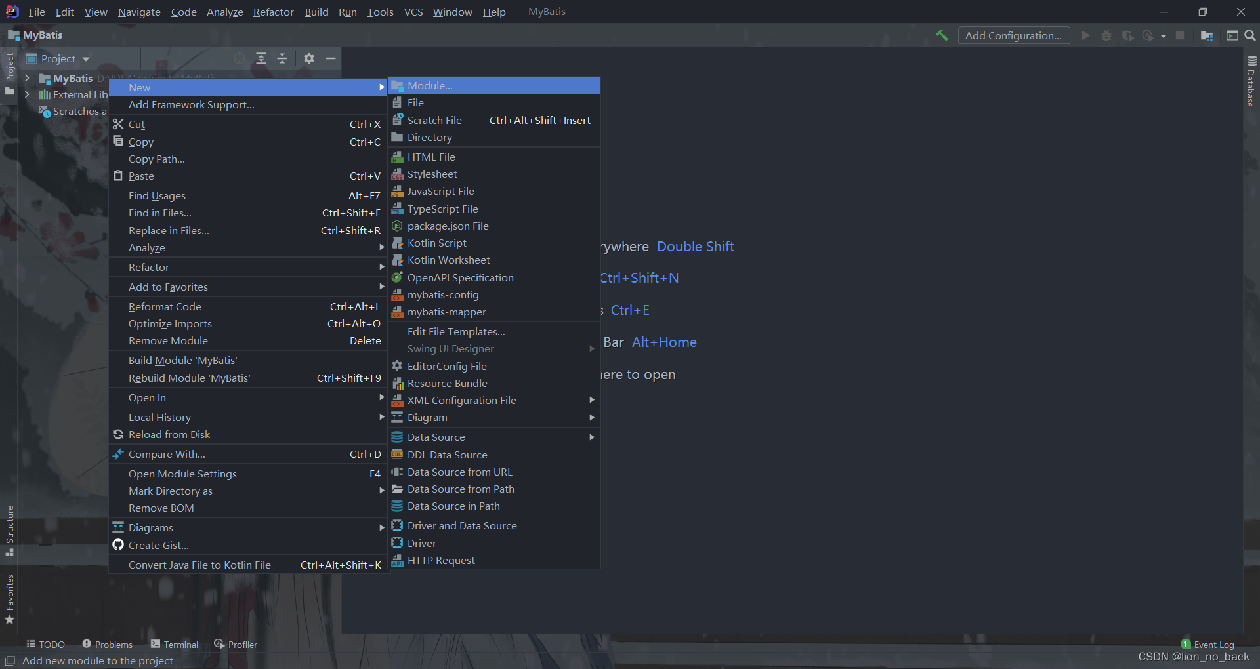The height and width of the screenshot is (669, 1260).
Task: Choose Directory in New submenu
Action: [495, 137]
